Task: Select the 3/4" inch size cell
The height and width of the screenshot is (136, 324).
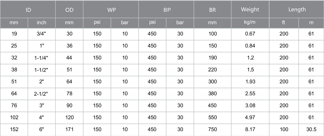Action: click(42, 34)
